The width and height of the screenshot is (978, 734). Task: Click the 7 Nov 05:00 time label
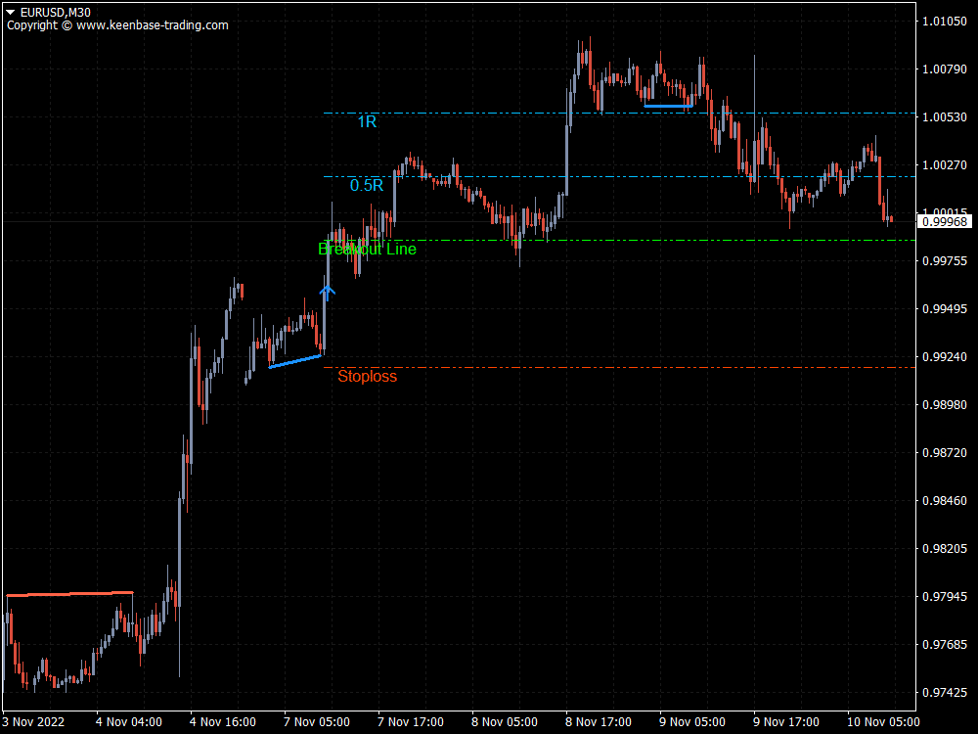(317, 722)
